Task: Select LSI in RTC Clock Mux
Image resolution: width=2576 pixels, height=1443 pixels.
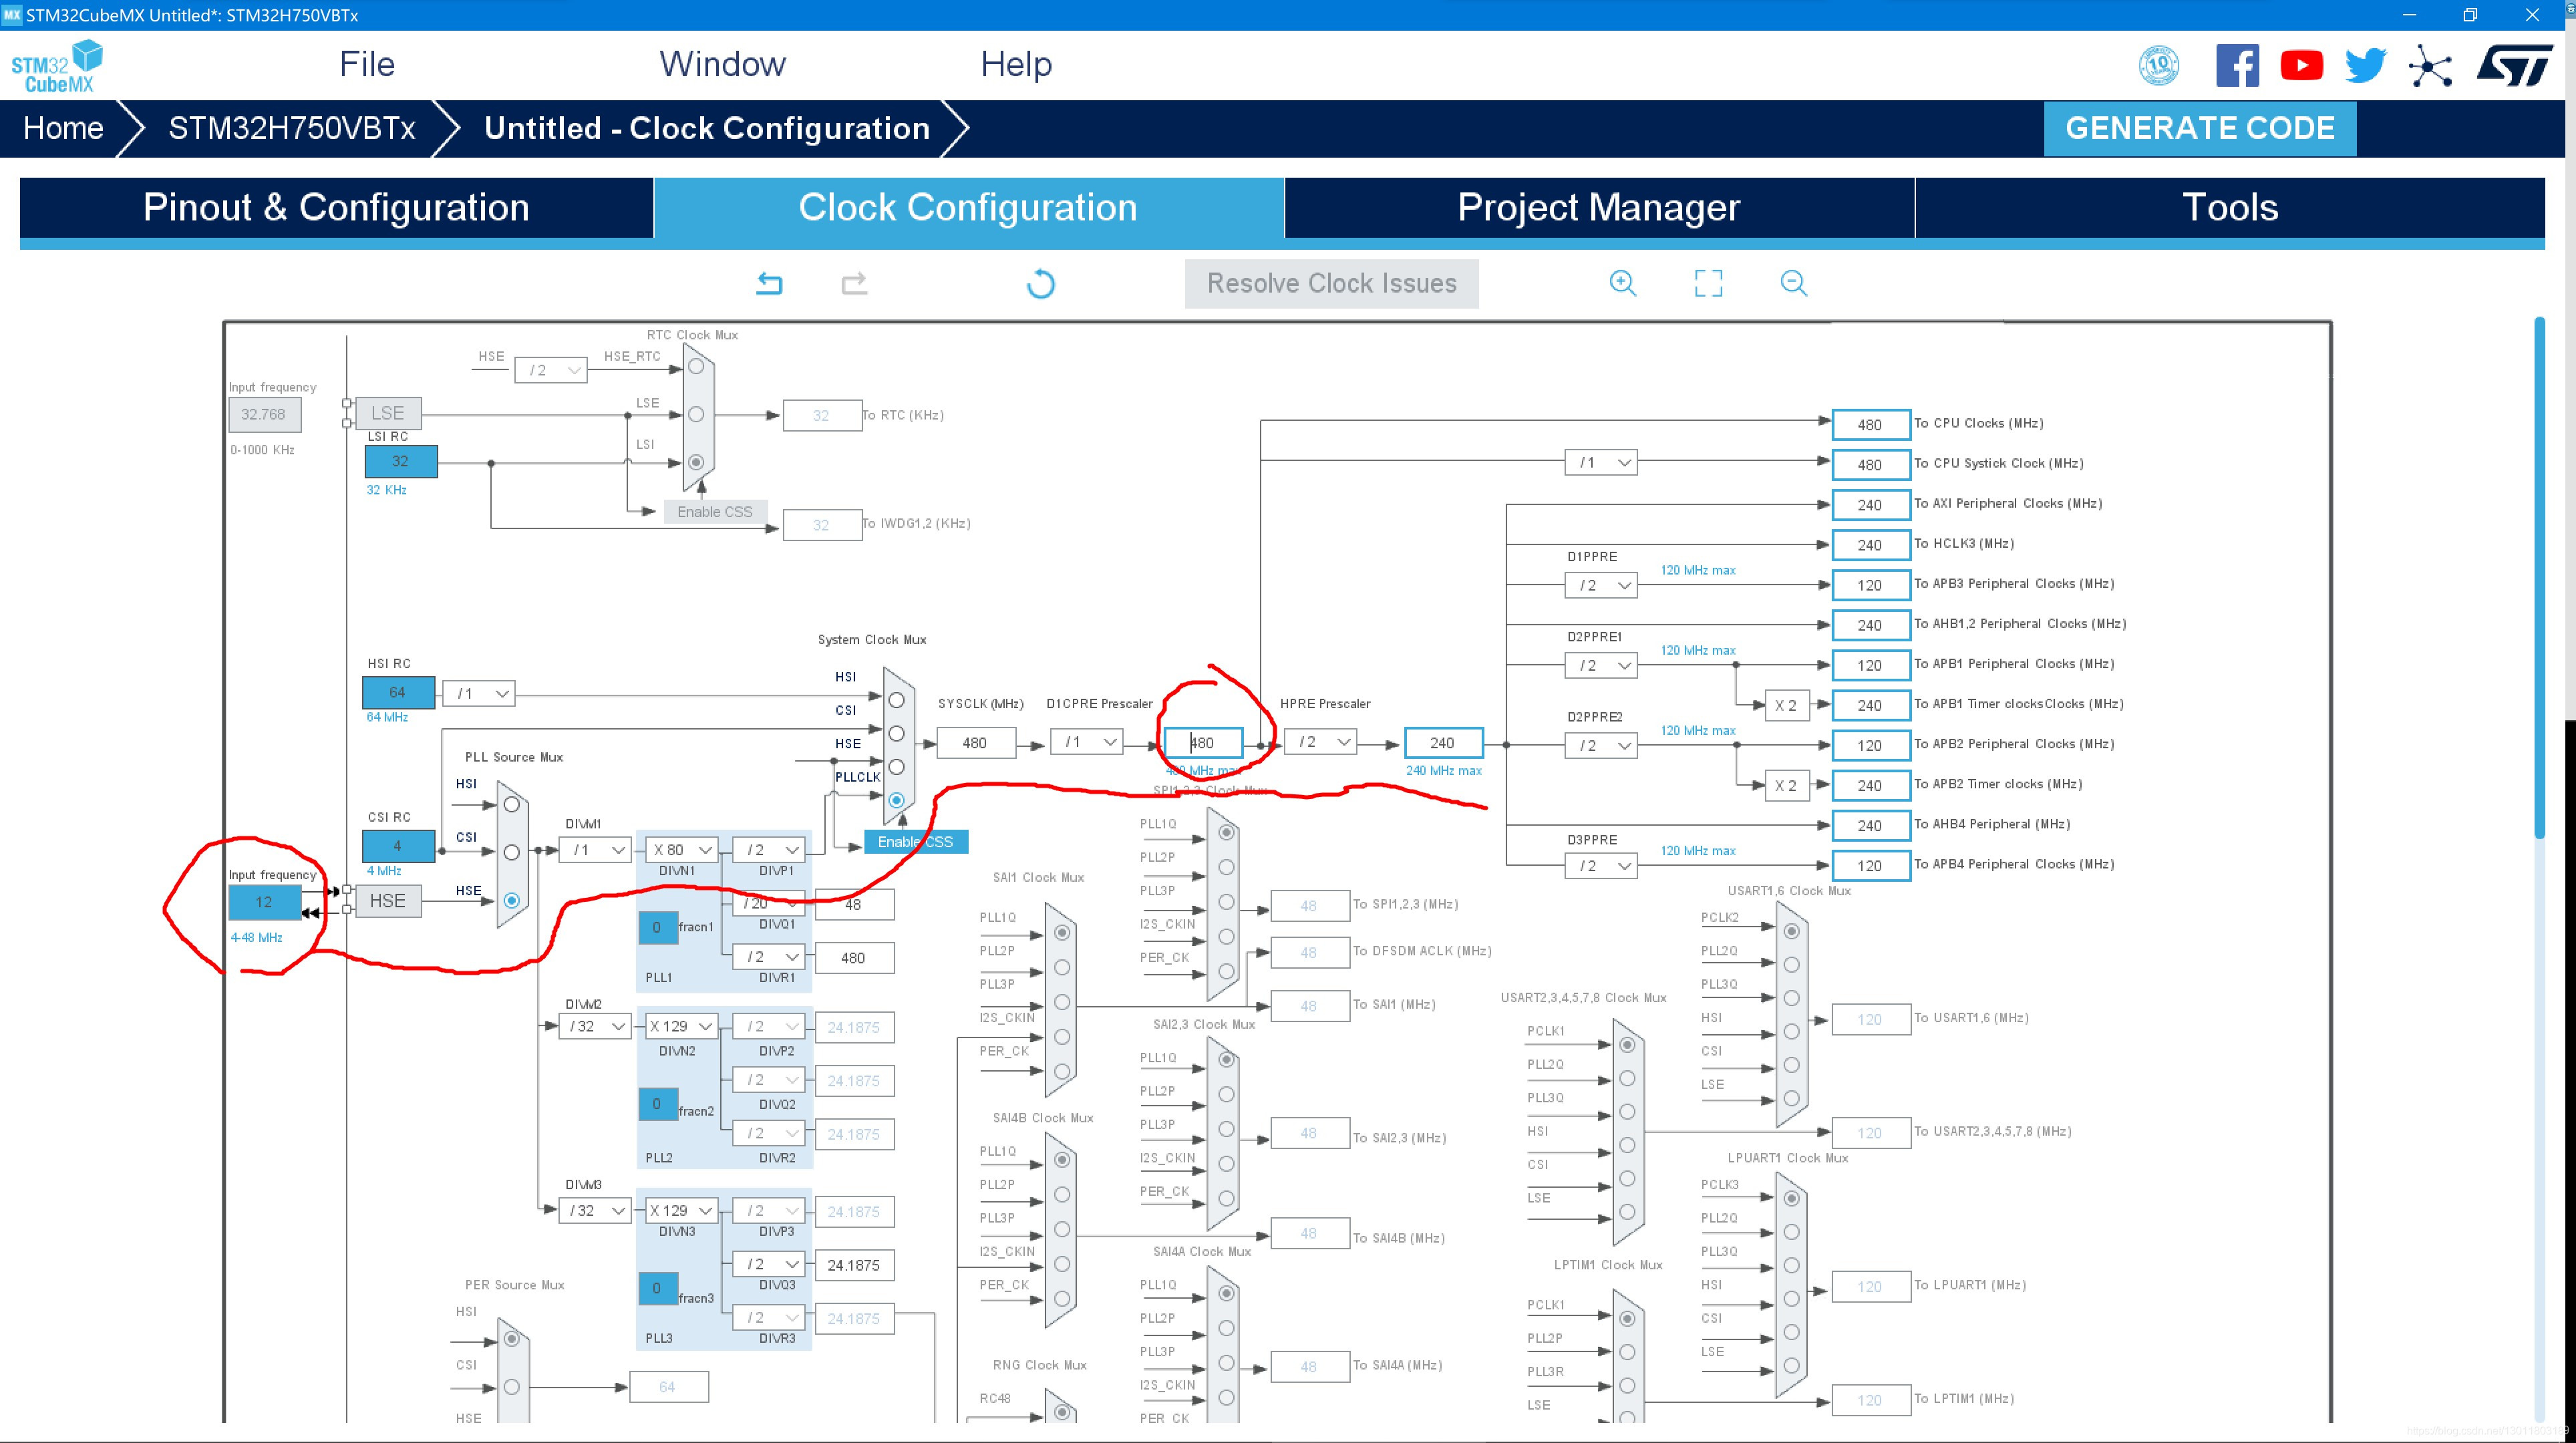Action: tap(696, 462)
